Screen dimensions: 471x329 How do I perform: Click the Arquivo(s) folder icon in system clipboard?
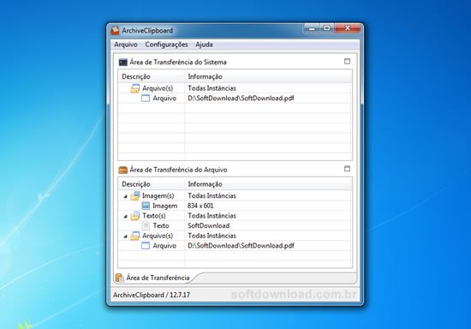click(x=135, y=88)
